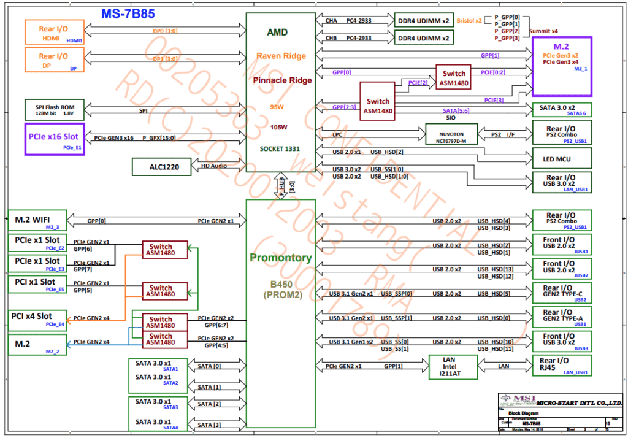Select the SOCKET 1331 label
This screenshot has height=438, width=628.
pyautogui.click(x=280, y=148)
